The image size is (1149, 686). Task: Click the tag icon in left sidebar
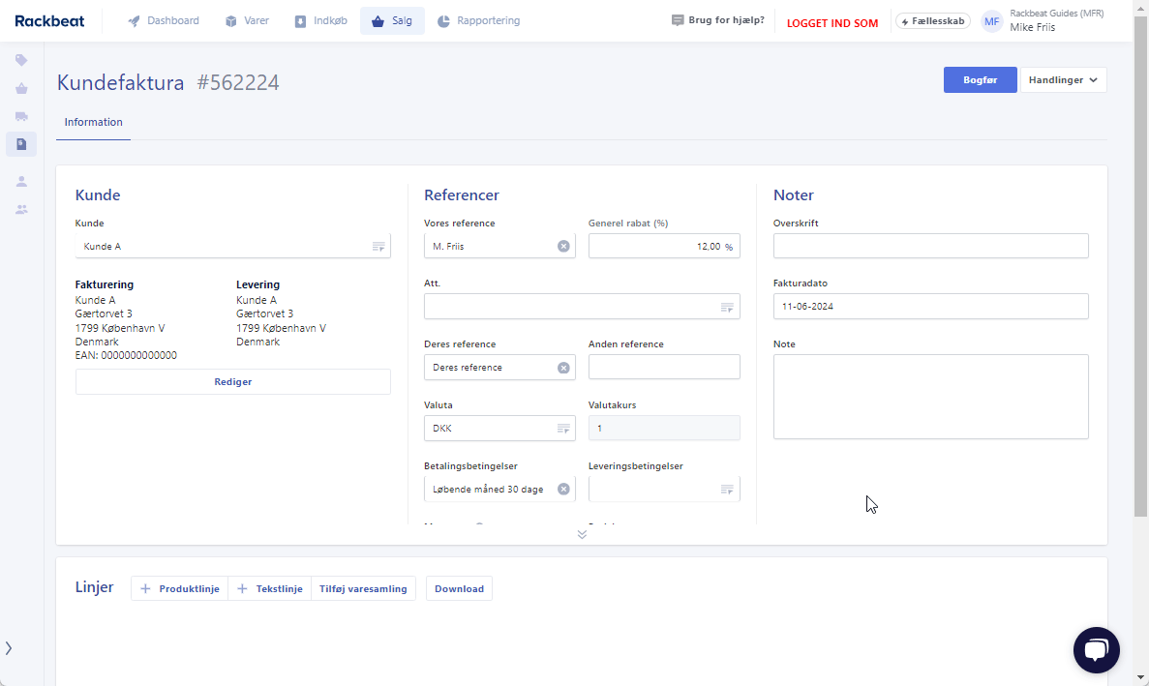21,60
